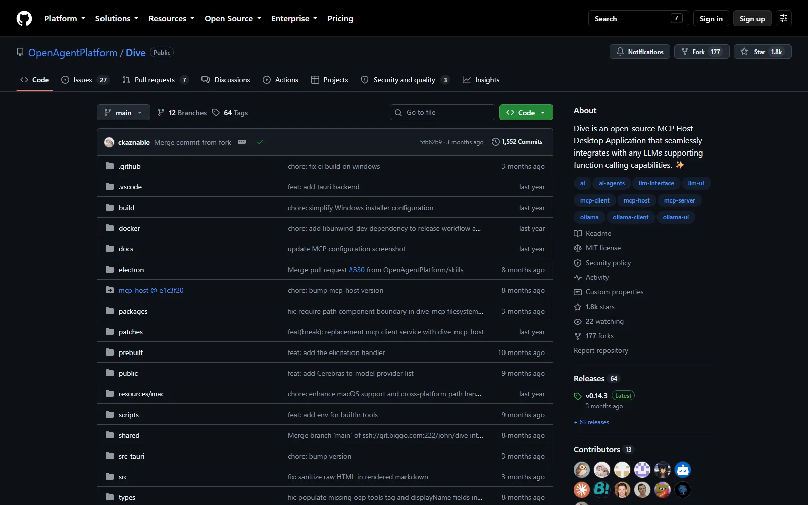
Task: Open the GitHub homepage logo
Action: pos(24,19)
